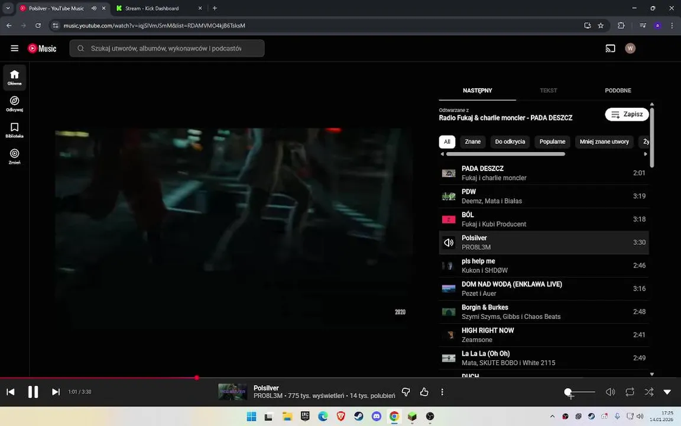681x426 pixels.
Task: Click the horizontal chips scrollbar
Action: coord(505,154)
